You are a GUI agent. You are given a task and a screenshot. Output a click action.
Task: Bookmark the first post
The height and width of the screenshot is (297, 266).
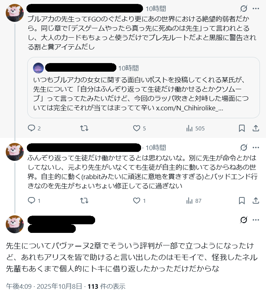tap(242, 128)
